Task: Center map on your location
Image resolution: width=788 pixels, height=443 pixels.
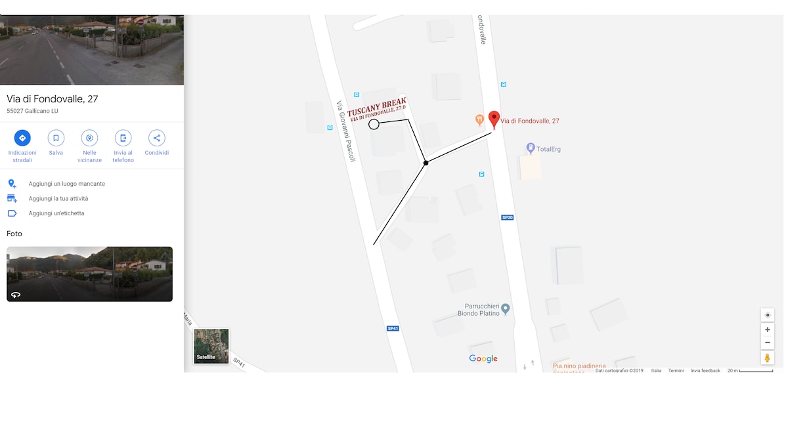Action: point(768,315)
